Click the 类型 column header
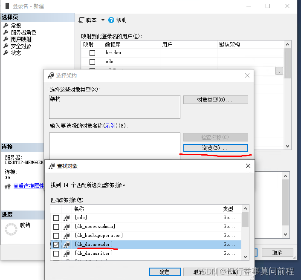Viewport: 301px width, 280px height. pyautogui.click(x=232, y=209)
